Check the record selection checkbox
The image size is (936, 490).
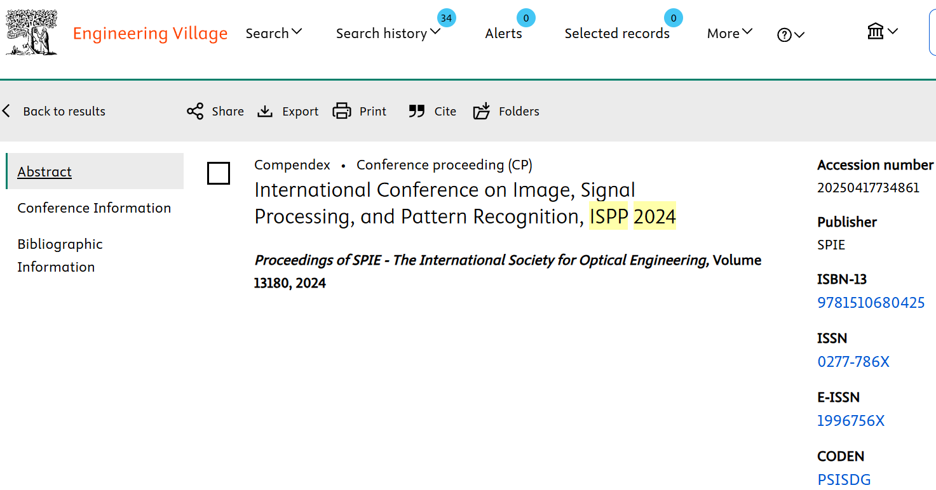(x=219, y=173)
